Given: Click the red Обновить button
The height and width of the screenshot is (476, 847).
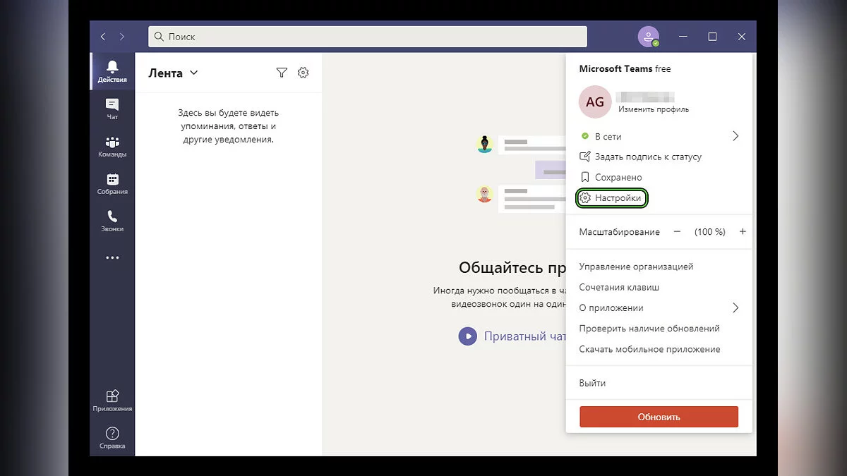Looking at the screenshot, I should 659,417.
